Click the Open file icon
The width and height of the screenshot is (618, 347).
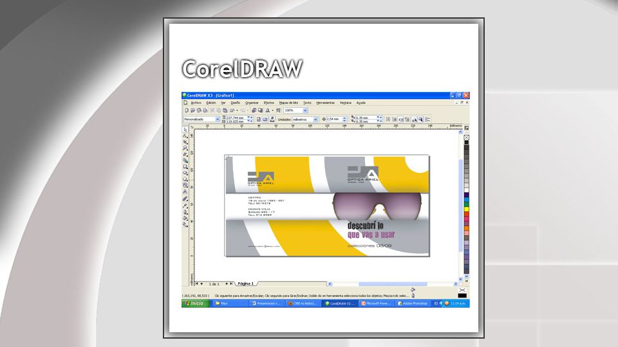pyautogui.click(x=192, y=111)
